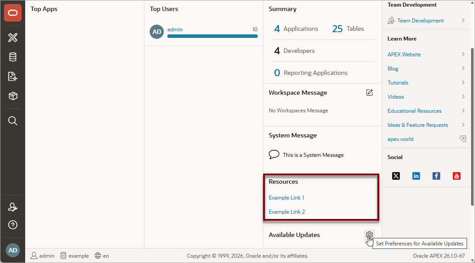Click the APEX Website chevron

pos(463,54)
